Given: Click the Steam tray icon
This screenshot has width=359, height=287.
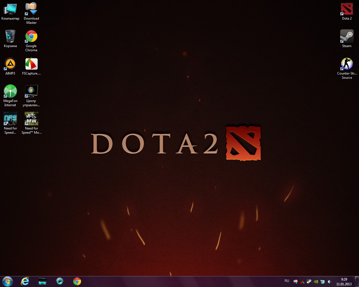Looking at the screenshot, I should pos(309,282).
